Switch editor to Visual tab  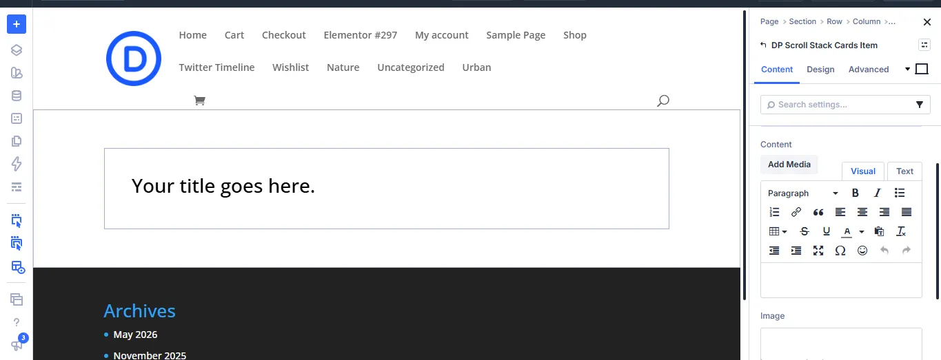863,171
